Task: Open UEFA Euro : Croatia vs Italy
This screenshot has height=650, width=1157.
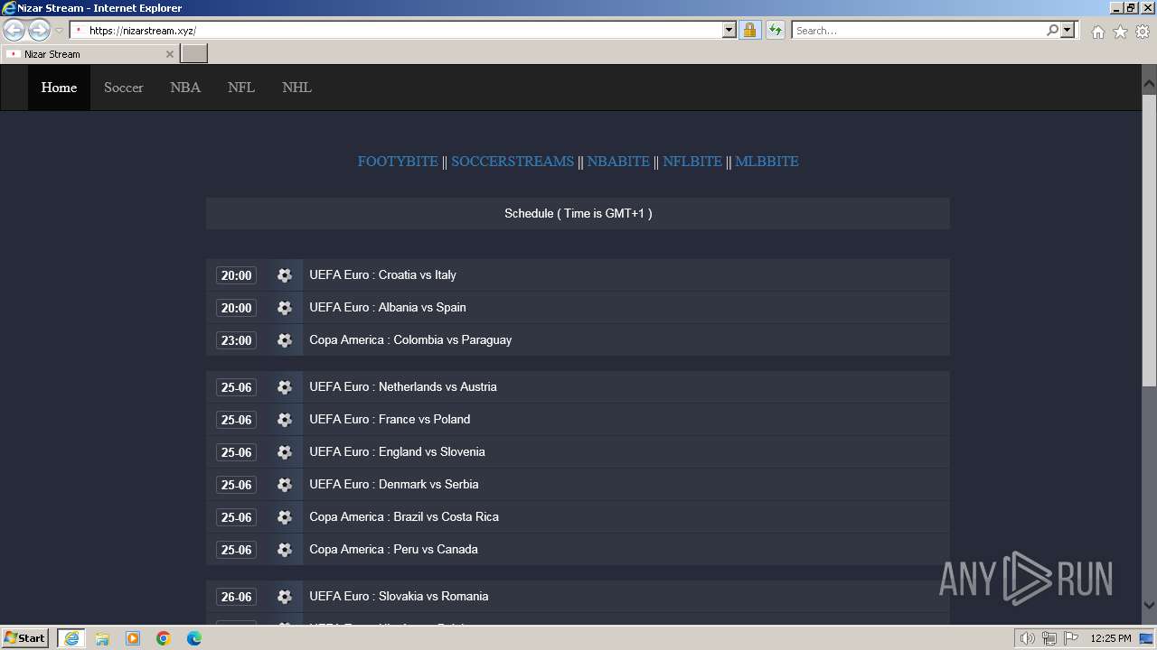Action: point(382,275)
